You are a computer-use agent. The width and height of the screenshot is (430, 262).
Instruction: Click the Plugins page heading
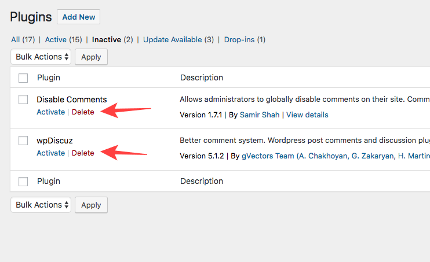point(31,17)
